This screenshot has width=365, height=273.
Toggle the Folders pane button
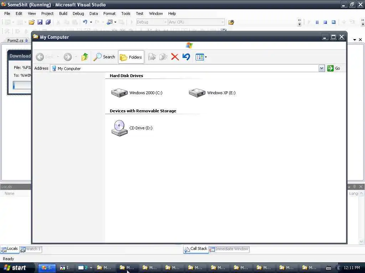pyautogui.click(x=131, y=57)
